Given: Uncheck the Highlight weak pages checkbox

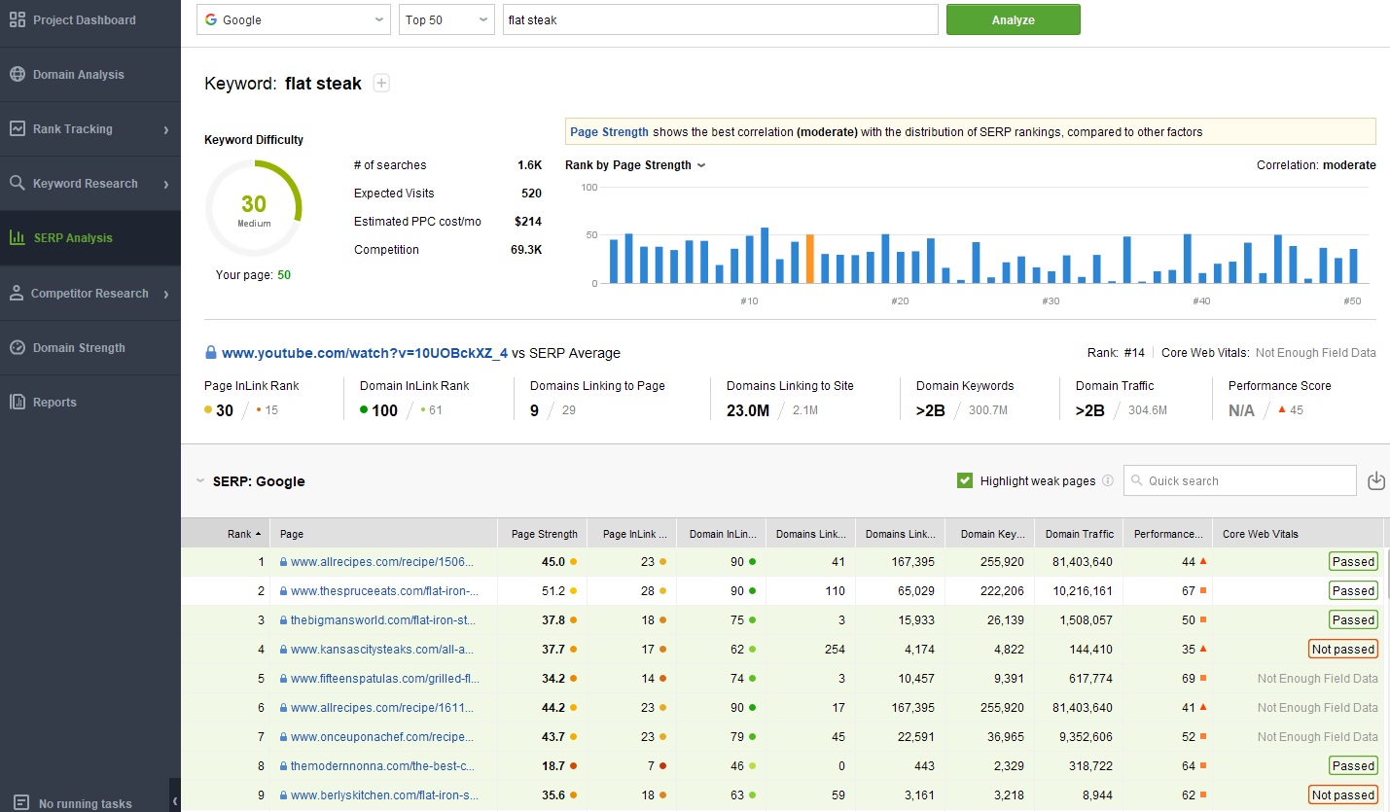Looking at the screenshot, I should (965, 480).
